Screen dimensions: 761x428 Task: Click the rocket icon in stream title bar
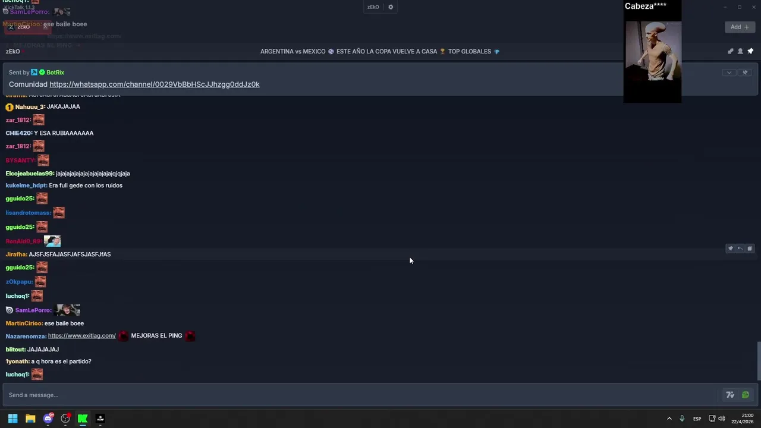(731, 51)
